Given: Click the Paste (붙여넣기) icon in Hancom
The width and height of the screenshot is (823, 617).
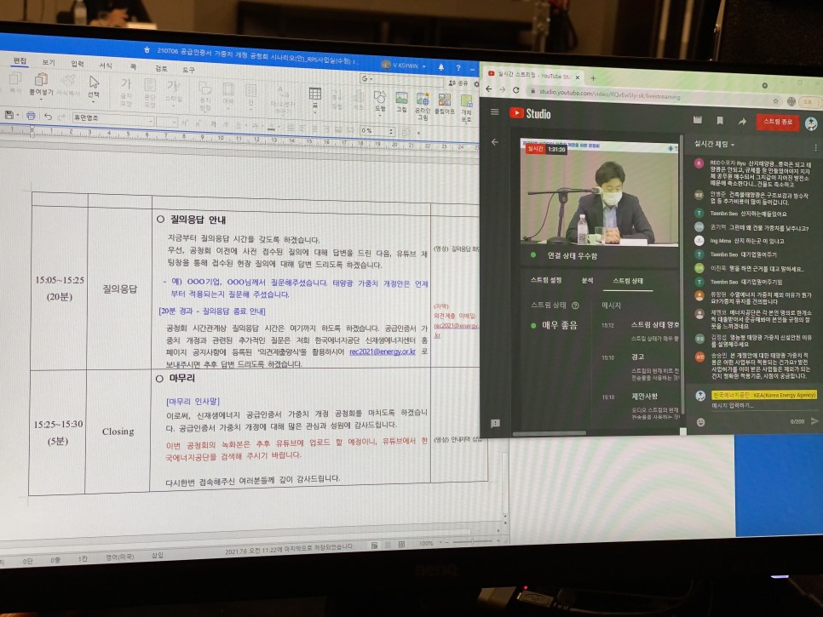Looking at the screenshot, I should 41,80.
